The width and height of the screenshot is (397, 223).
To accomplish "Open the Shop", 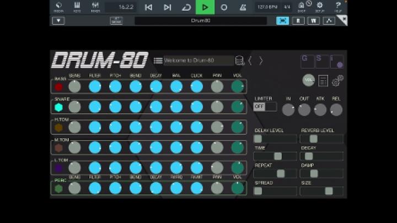I will tap(301, 7).
